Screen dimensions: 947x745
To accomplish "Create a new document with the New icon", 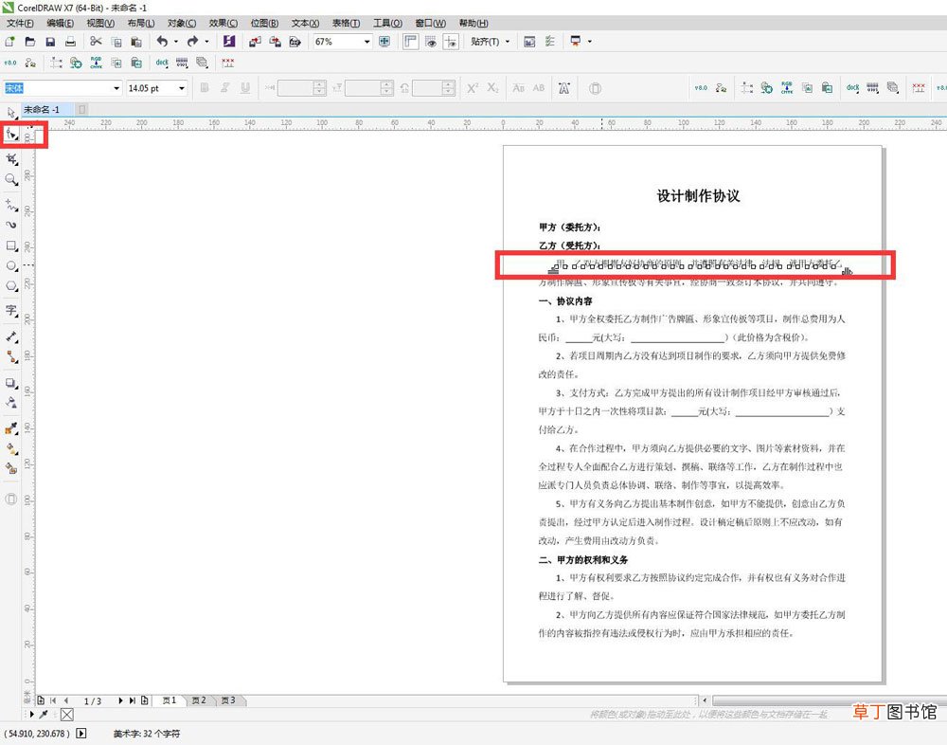I will click(9, 41).
